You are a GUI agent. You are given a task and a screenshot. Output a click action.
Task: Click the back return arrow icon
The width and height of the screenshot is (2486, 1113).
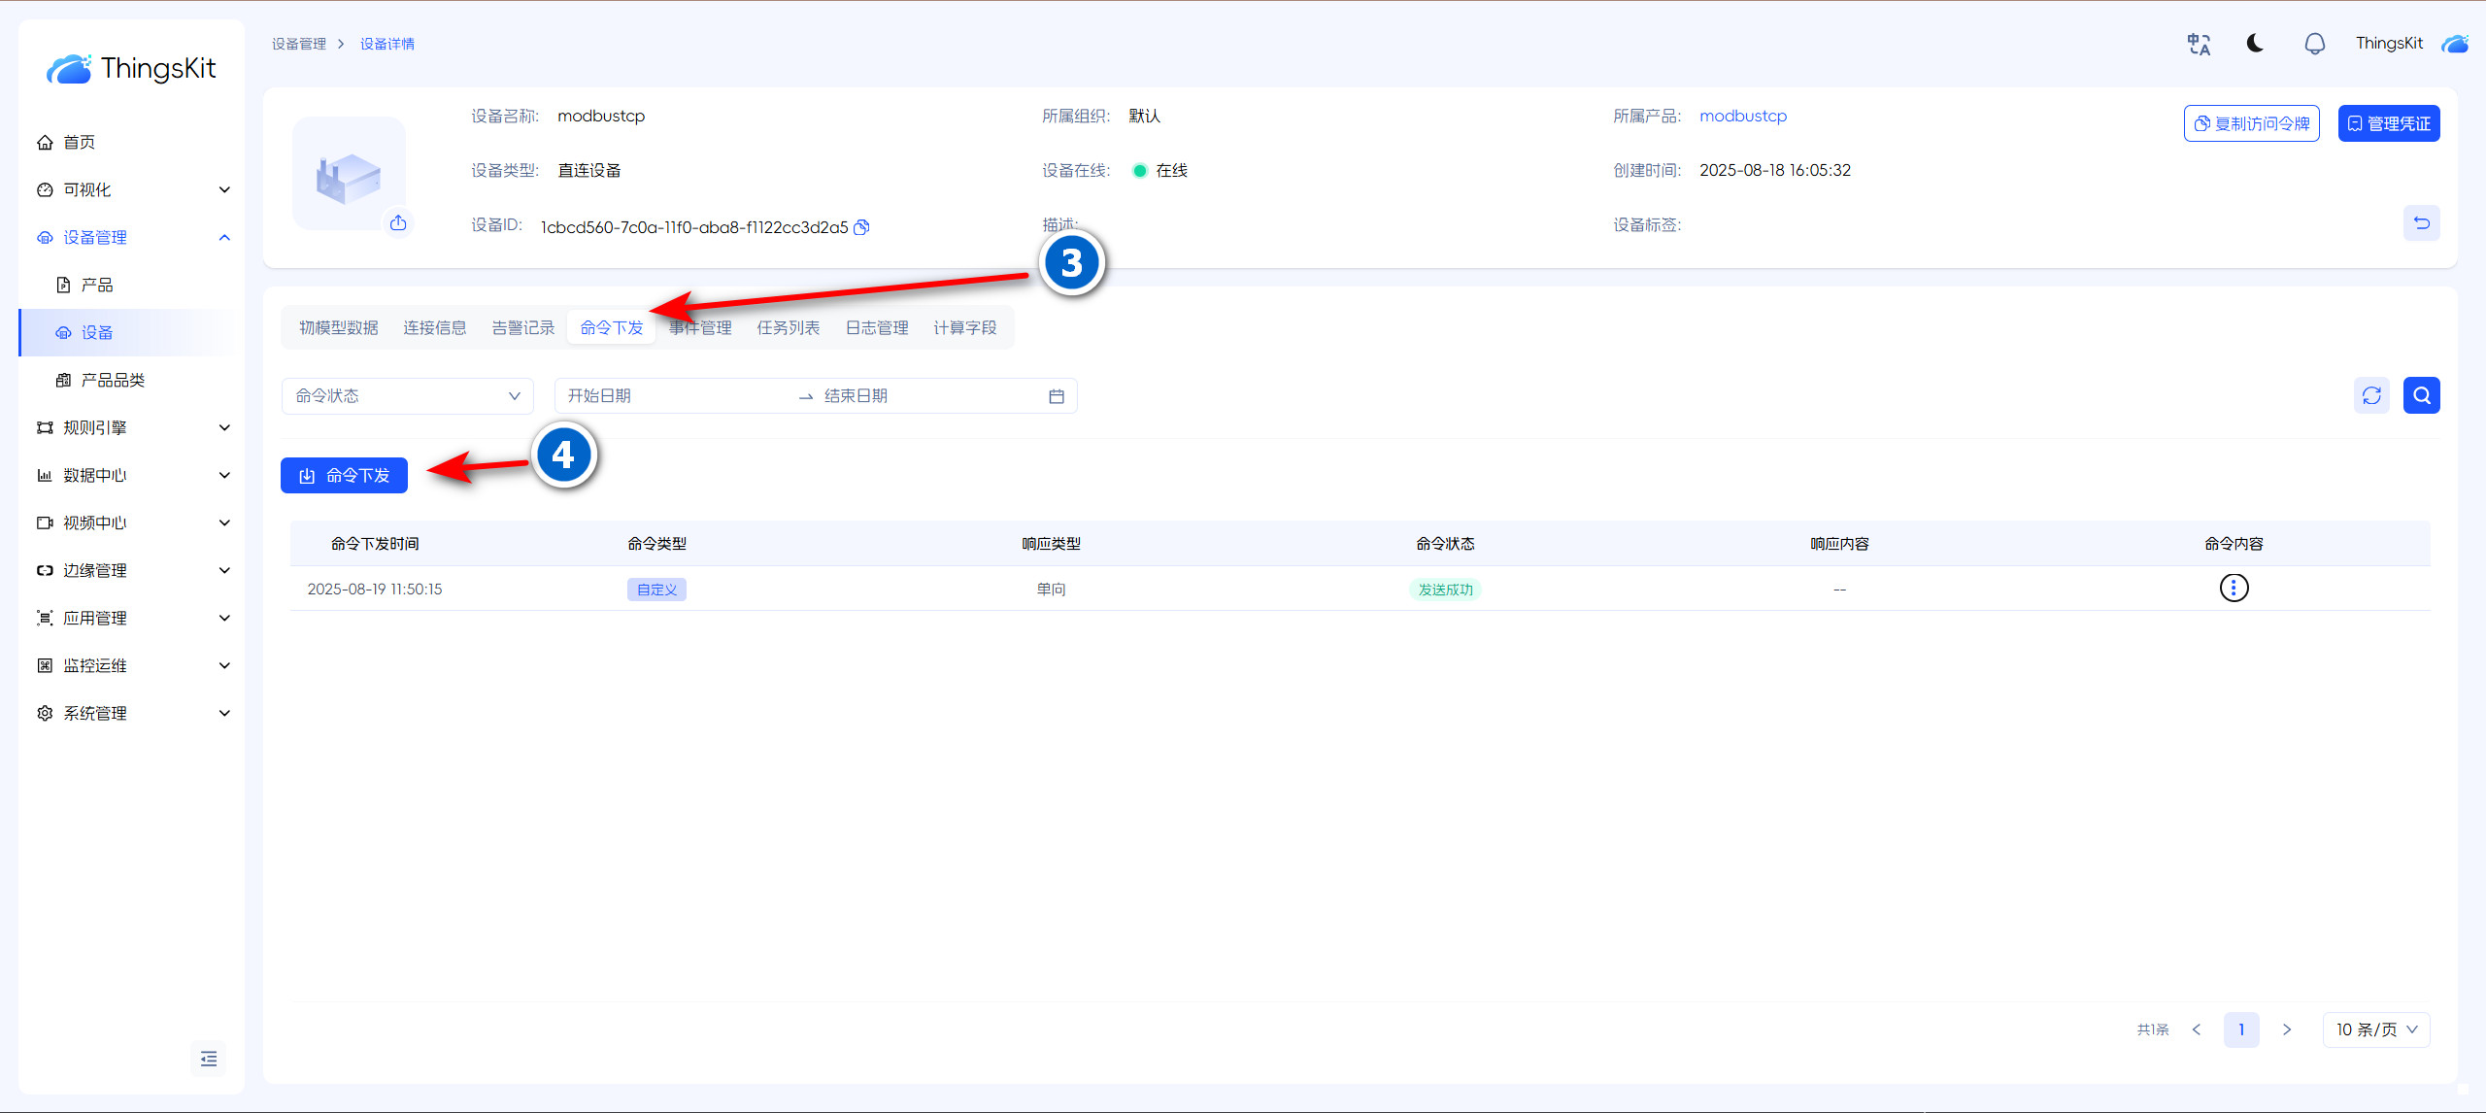tap(2421, 223)
